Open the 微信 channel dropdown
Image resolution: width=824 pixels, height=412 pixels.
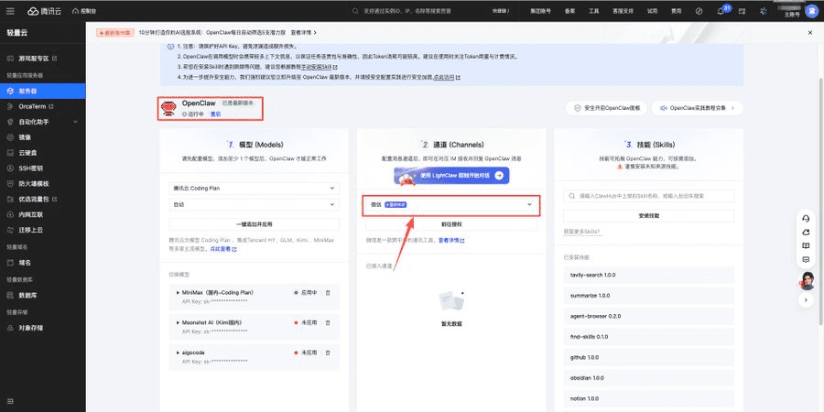451,204
